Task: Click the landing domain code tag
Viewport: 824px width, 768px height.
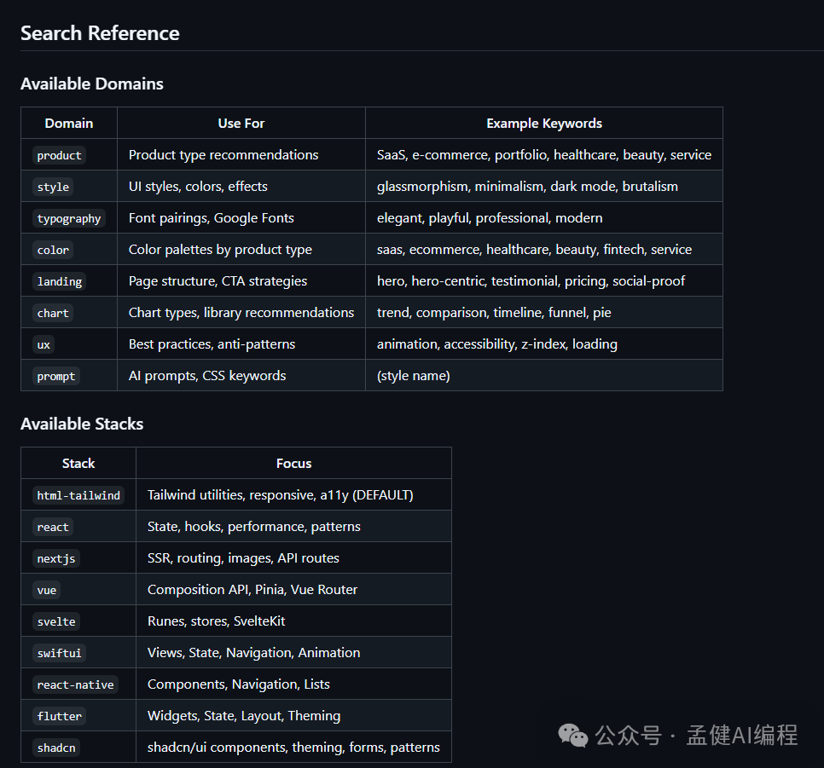Action: (59, 281)
